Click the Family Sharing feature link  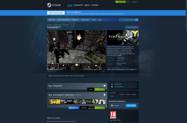click(118, 87)
